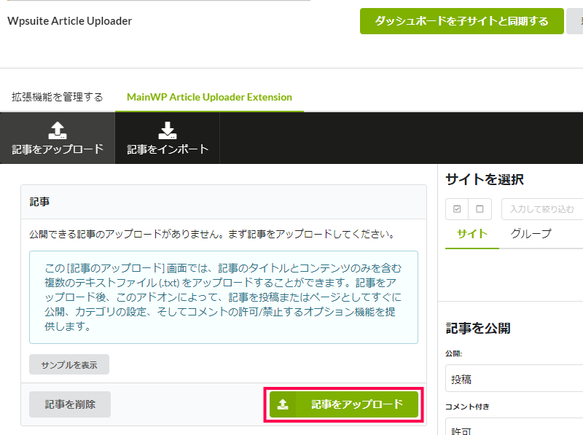Click the ダッシュボードを子サイトと同期する button
583x435 pixels.
click(461, 21)
